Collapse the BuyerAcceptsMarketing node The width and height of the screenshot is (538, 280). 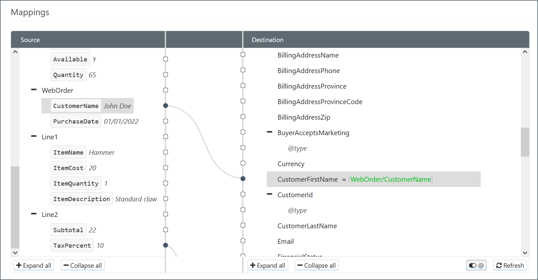tap(269, 132)
